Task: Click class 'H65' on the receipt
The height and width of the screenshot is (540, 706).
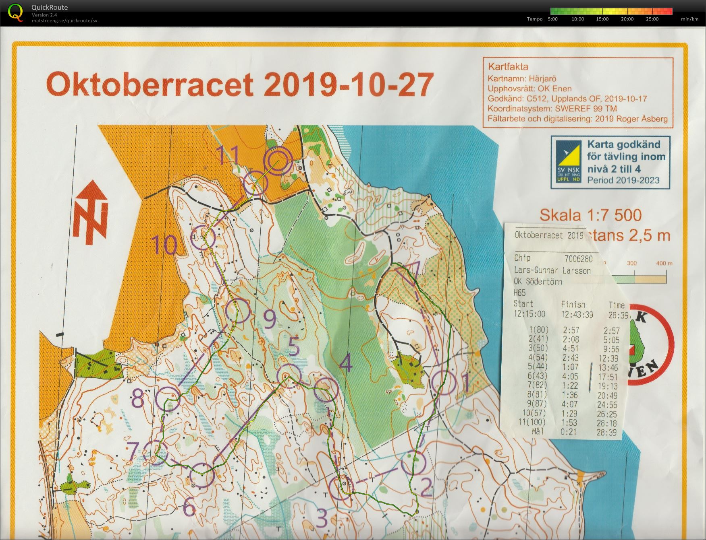Action: point(520,293)
